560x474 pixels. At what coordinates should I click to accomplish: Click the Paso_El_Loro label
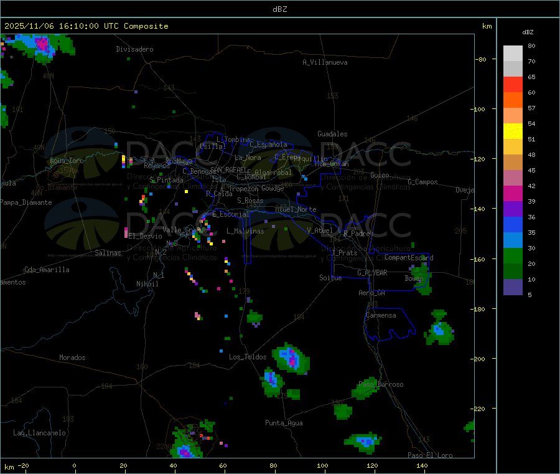click(430, 455)
